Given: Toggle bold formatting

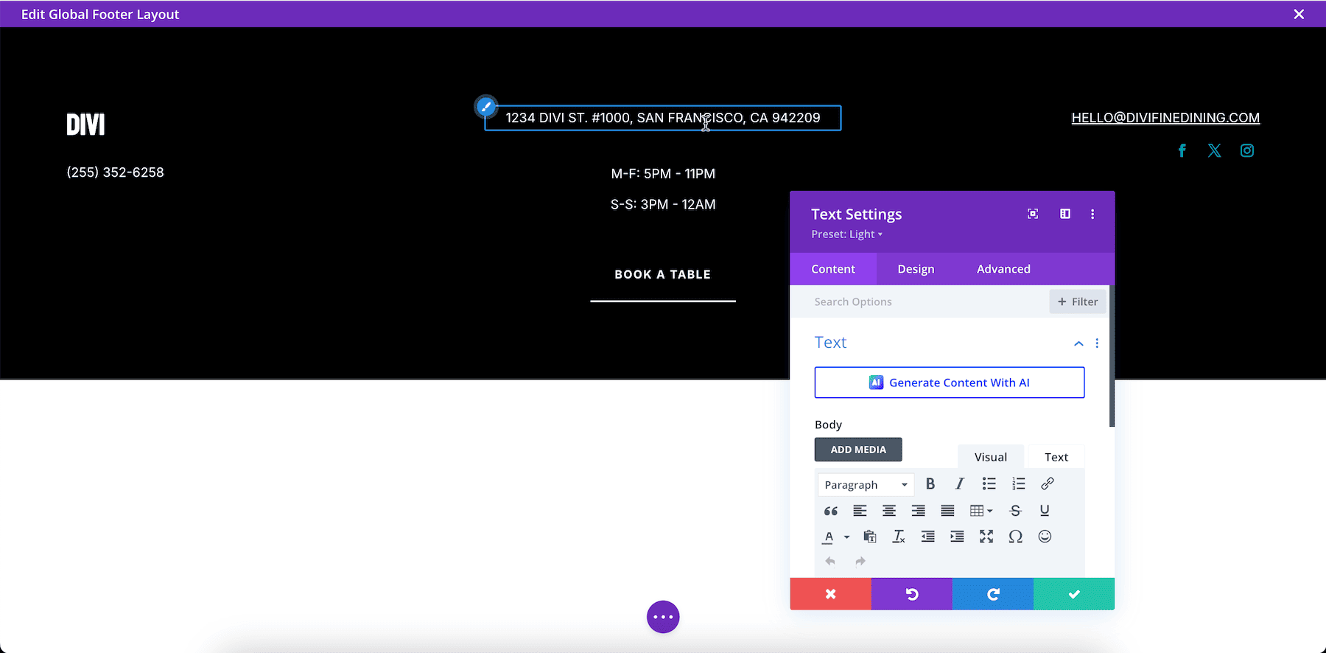Looking at the screenshot, I should 930,484.
